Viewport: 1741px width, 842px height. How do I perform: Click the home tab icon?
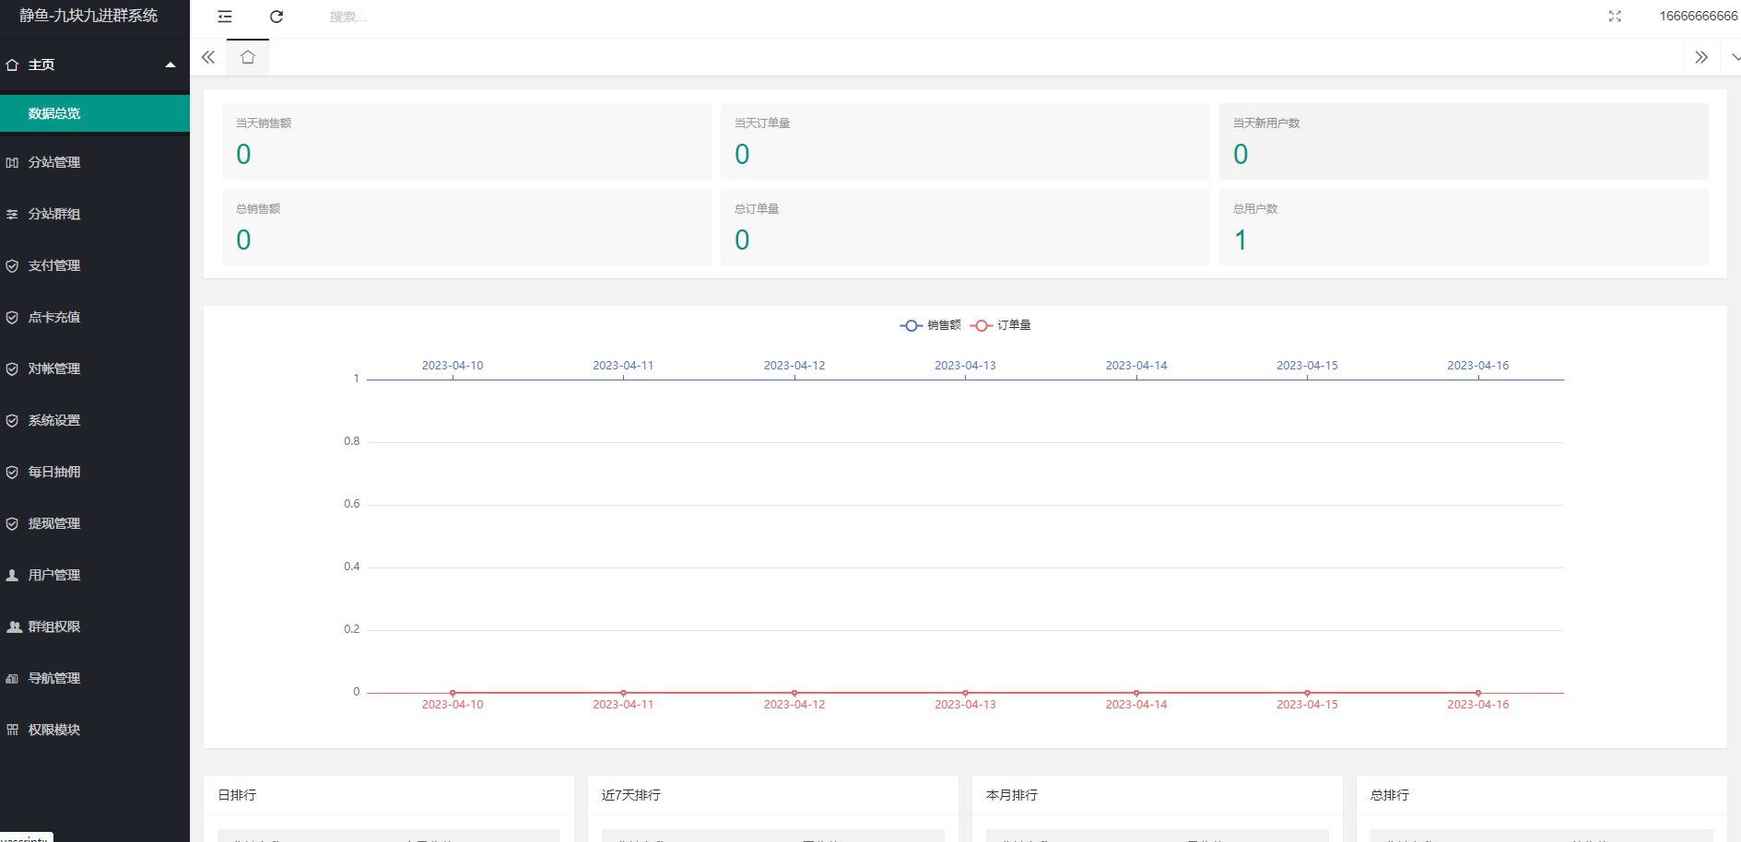tap(248, 57)
